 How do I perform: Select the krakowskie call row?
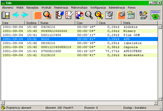[79, 55]
